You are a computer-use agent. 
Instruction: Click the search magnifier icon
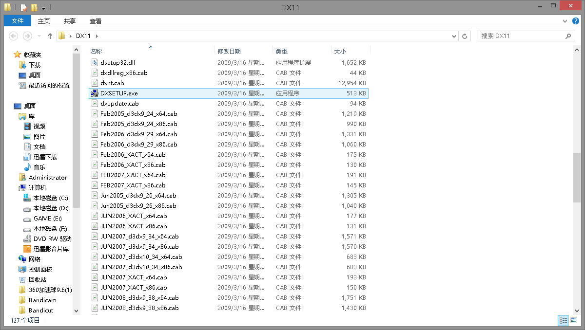[568, 36]
